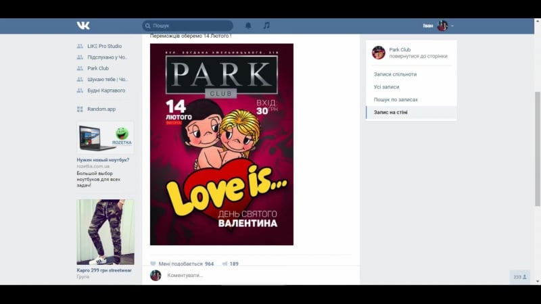This screenshot has width=541, height=304.
Task: Click the 964 likes count
Action: click(209, 263)
